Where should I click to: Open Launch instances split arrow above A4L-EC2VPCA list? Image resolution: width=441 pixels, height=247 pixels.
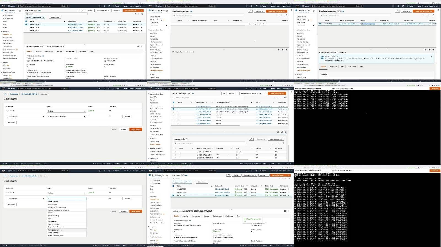[141, 10]
